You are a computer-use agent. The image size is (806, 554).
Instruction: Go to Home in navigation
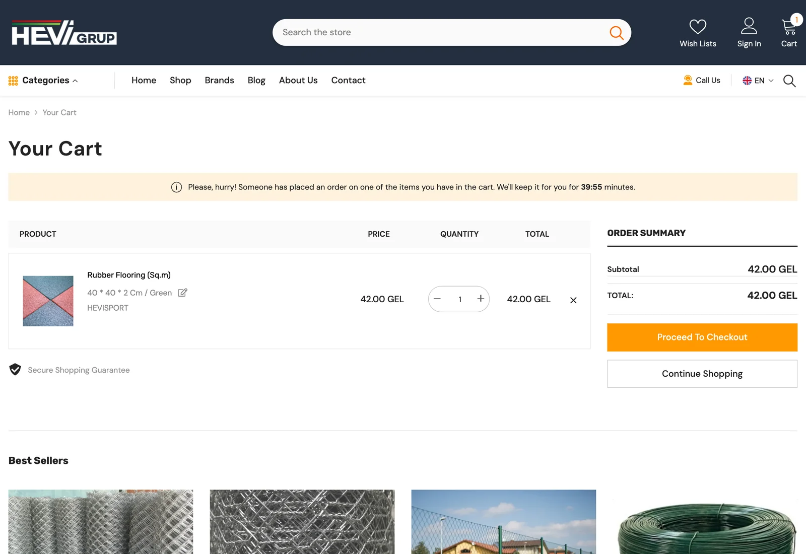point(144,81)
